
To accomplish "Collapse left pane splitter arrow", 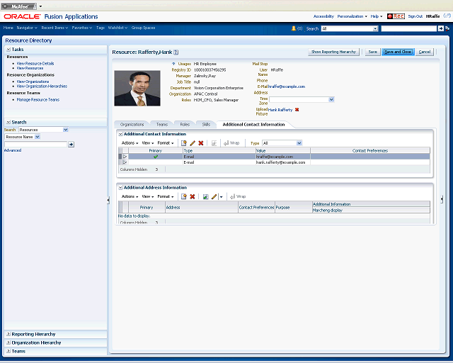I will point(108,200).
